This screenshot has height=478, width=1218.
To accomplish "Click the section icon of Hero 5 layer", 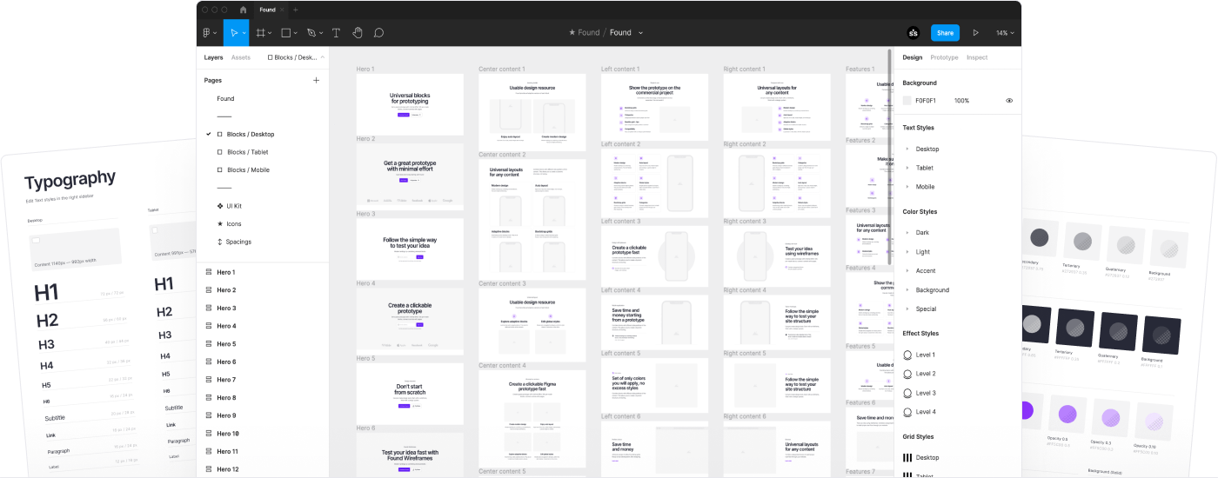I will [209, 343].
